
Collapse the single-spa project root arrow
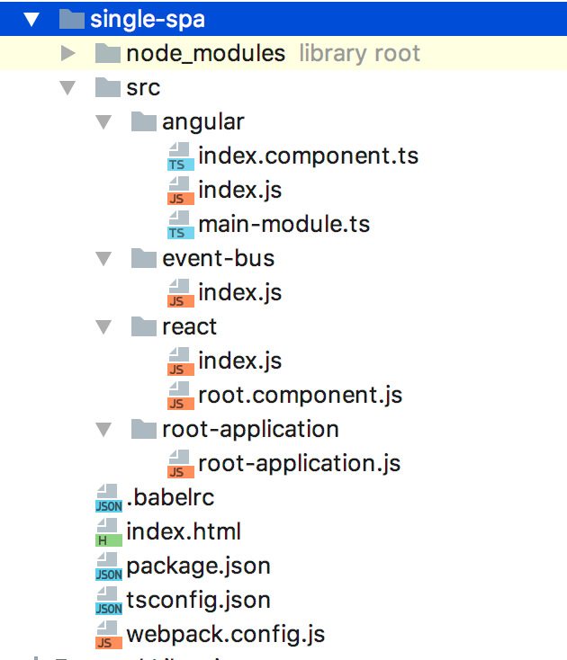(x=31, y=20)
